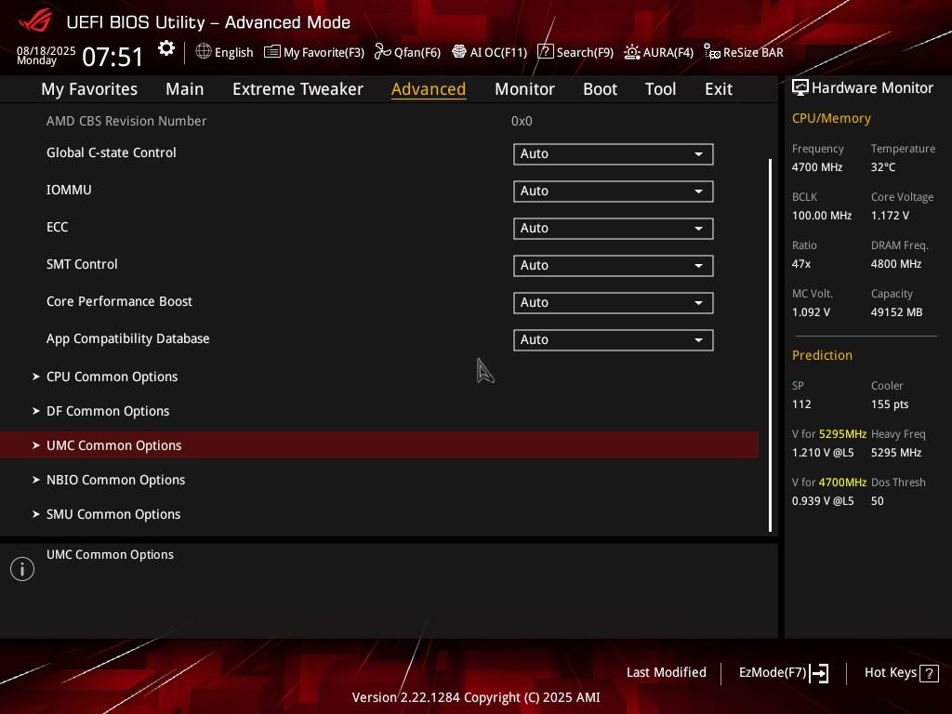This screenshot has height=714, width=952.
Task: Click the settings list vertical scrollbar
Action: point(770,346)
